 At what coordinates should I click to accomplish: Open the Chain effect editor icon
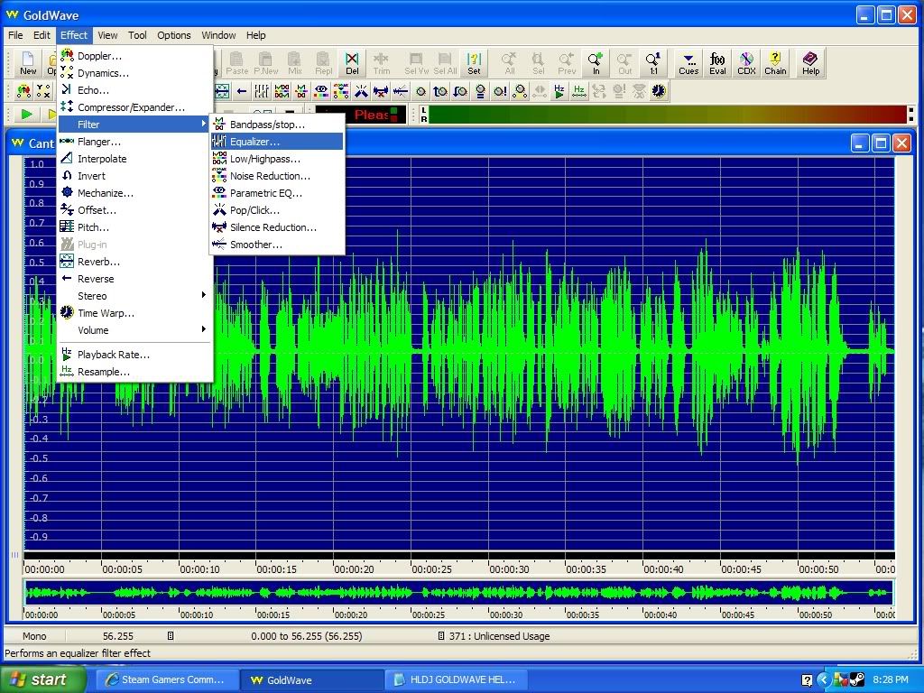(775, 63)
